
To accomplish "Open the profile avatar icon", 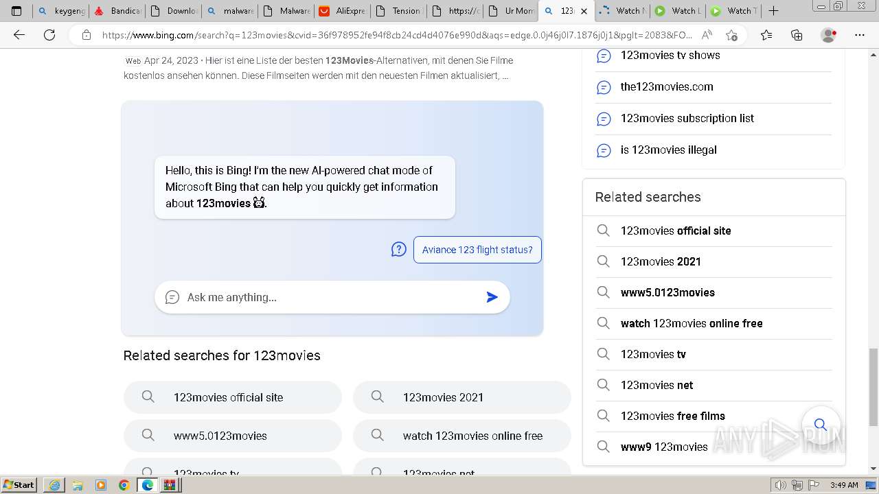I will coord(829,34).
